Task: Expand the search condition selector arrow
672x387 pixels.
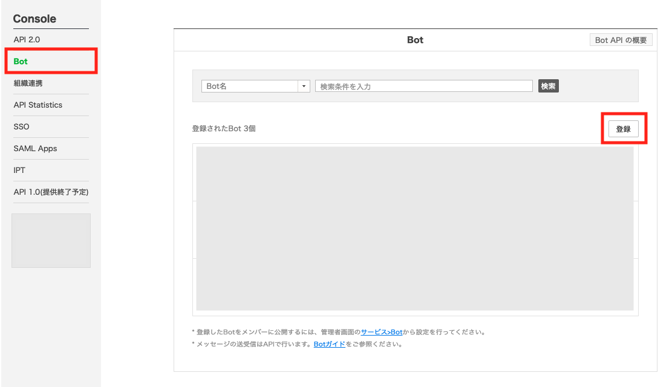Action: 304,86
